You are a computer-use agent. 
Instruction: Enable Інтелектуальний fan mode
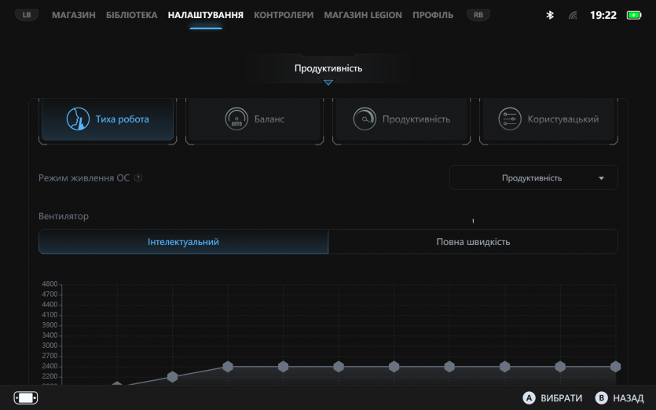(x=183, y=242)
